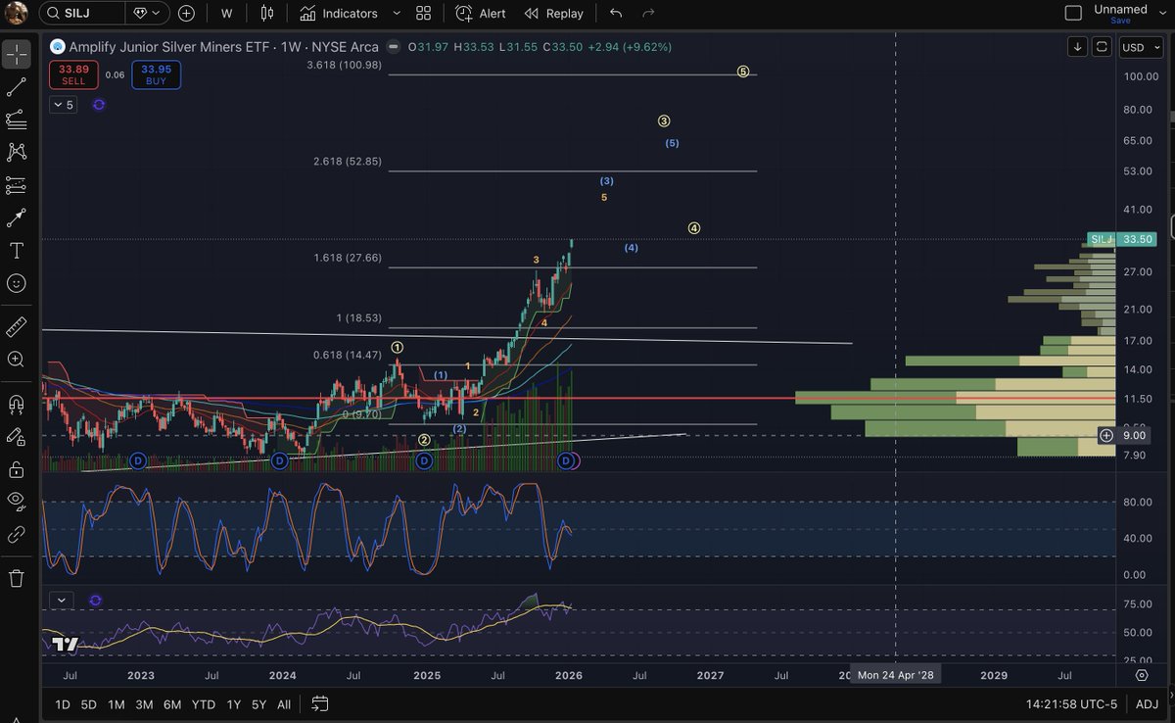
Task: Open the Indicators dialog
Action: coord(339,14)
